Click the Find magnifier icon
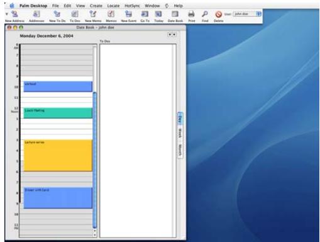Viewport: 320px width, 242px height. click(x=205, y=14)
